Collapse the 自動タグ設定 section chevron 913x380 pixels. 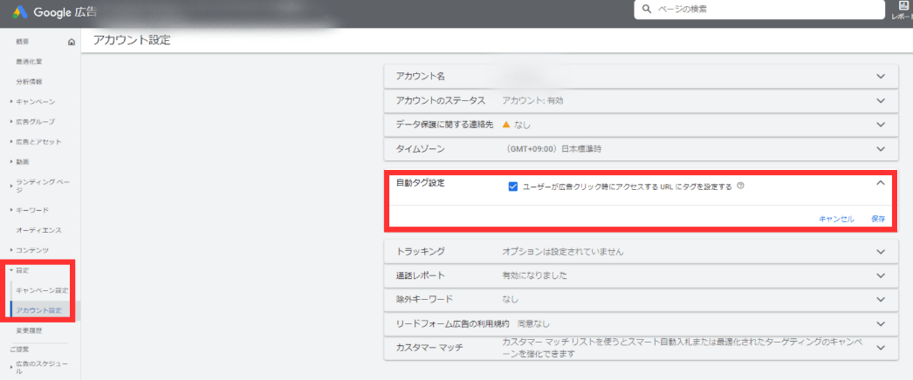click(x=881, y=182)
